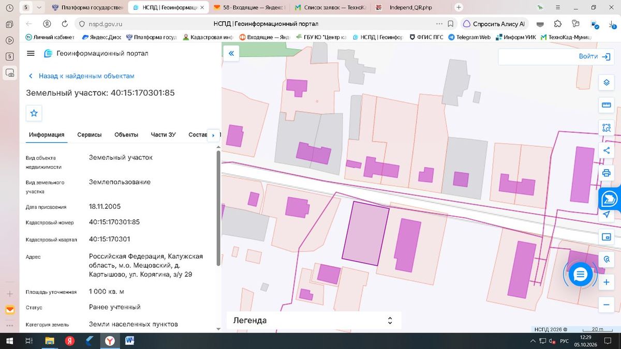Click the info panel vertical scrollbar
Screen dimensions: 621x349
click(218, 207)
